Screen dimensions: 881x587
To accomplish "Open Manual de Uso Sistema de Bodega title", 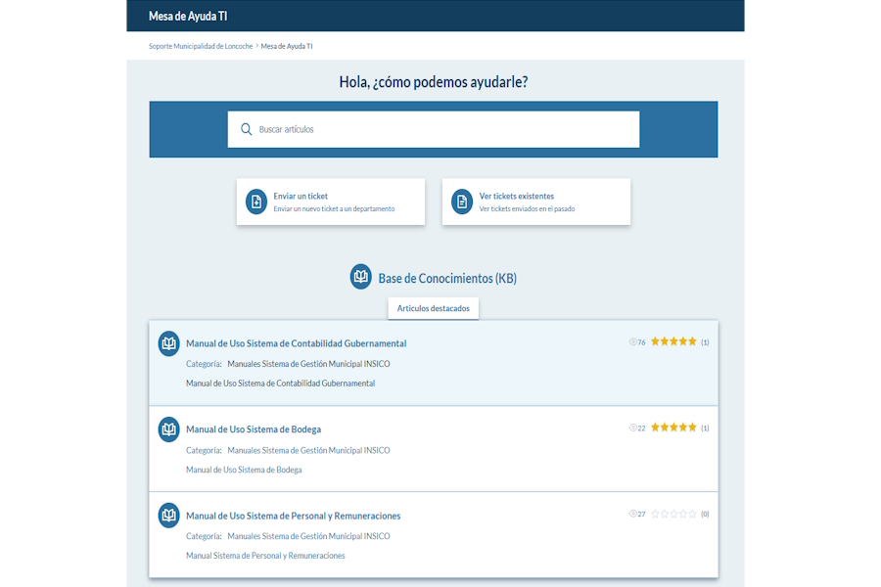I will [254, 429].
